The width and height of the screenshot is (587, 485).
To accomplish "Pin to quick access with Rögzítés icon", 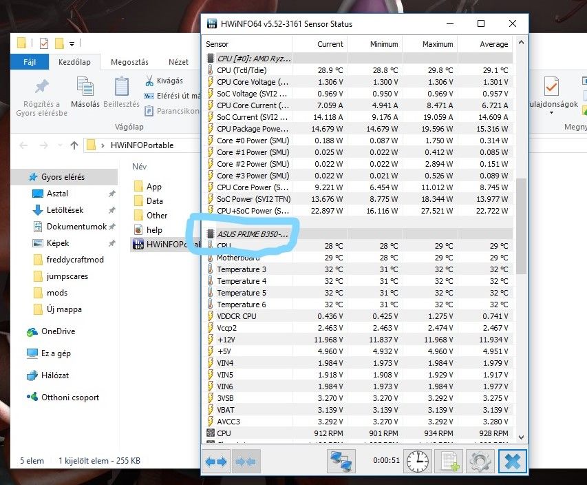I will [41, 87].
